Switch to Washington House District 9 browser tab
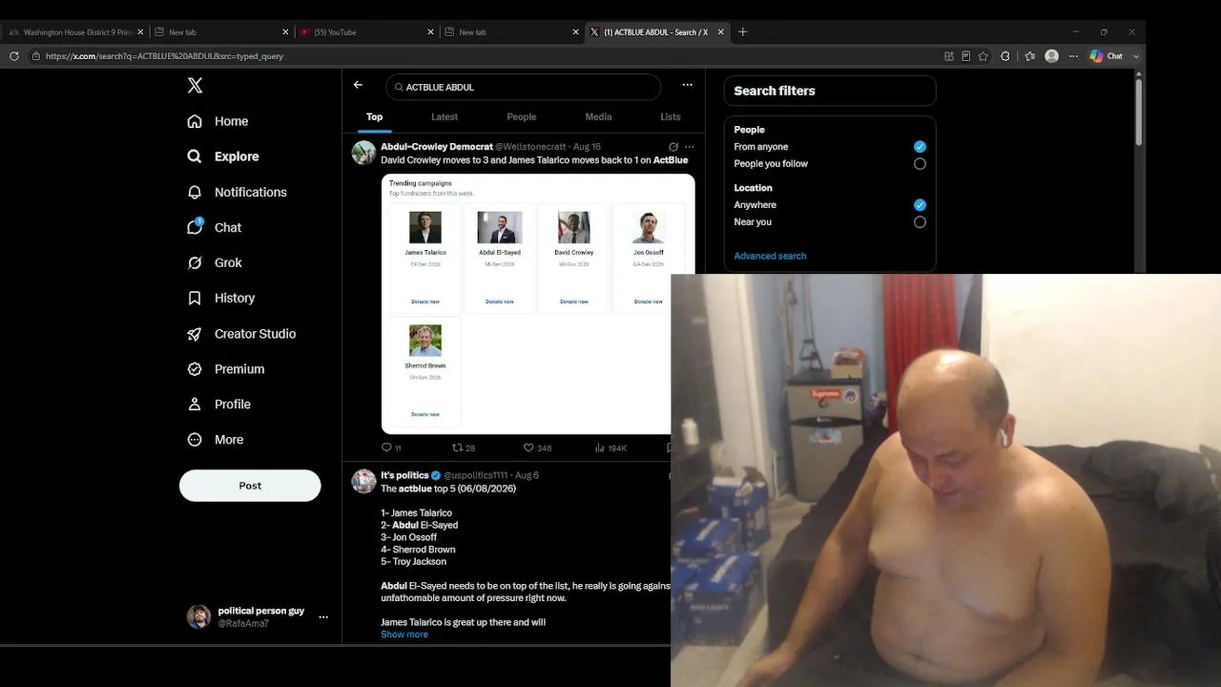The width and height of the screenshot is (1221, 687). click(77, 32)
